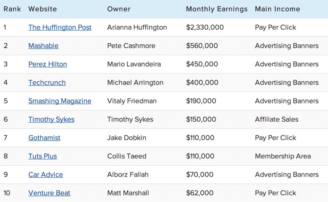Select the $2,330,000 earnings cell
Viewport: 328px width, 202px height.
205,27
